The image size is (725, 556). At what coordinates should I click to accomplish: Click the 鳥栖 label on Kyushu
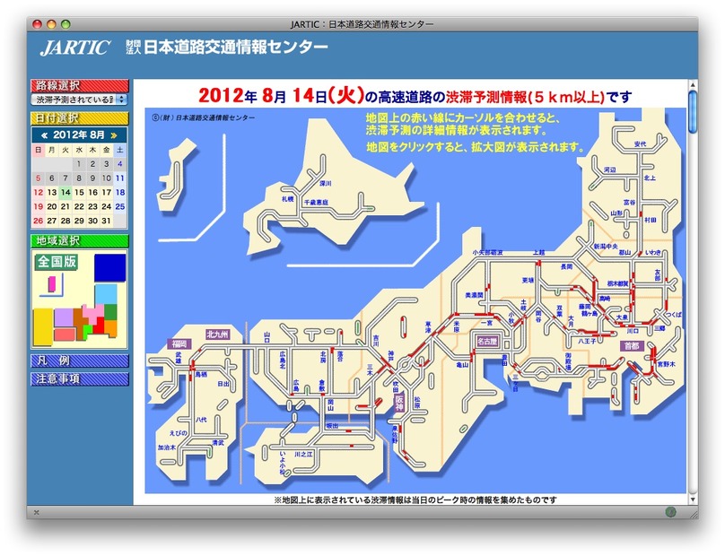click(201, 374)
